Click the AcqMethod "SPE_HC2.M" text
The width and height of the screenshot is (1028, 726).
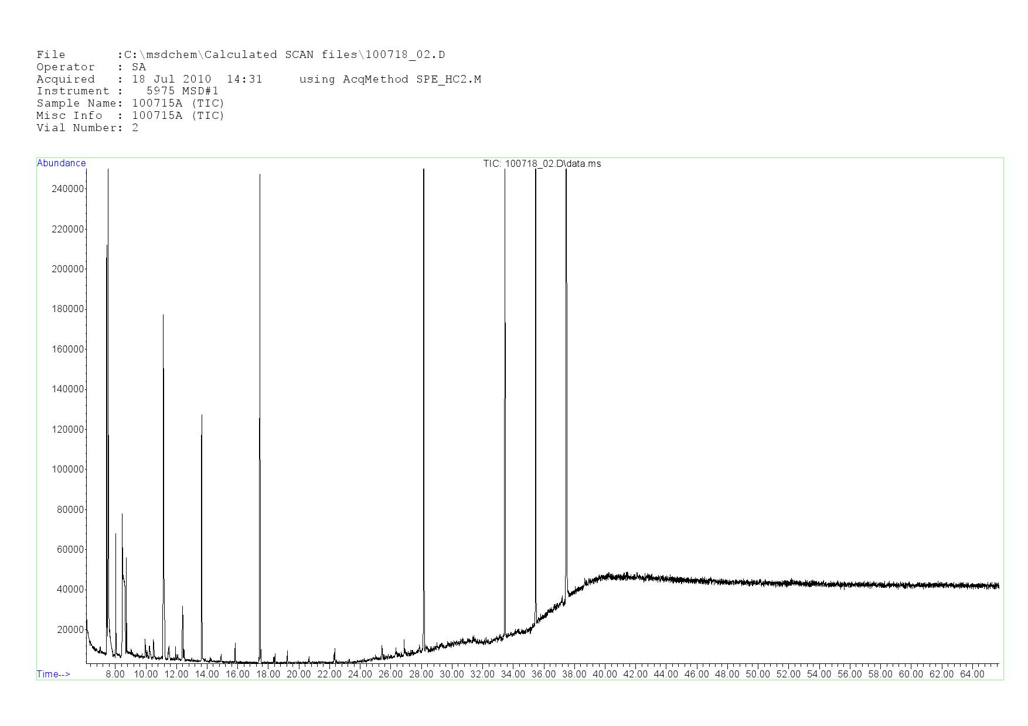(x=448, y=79)
